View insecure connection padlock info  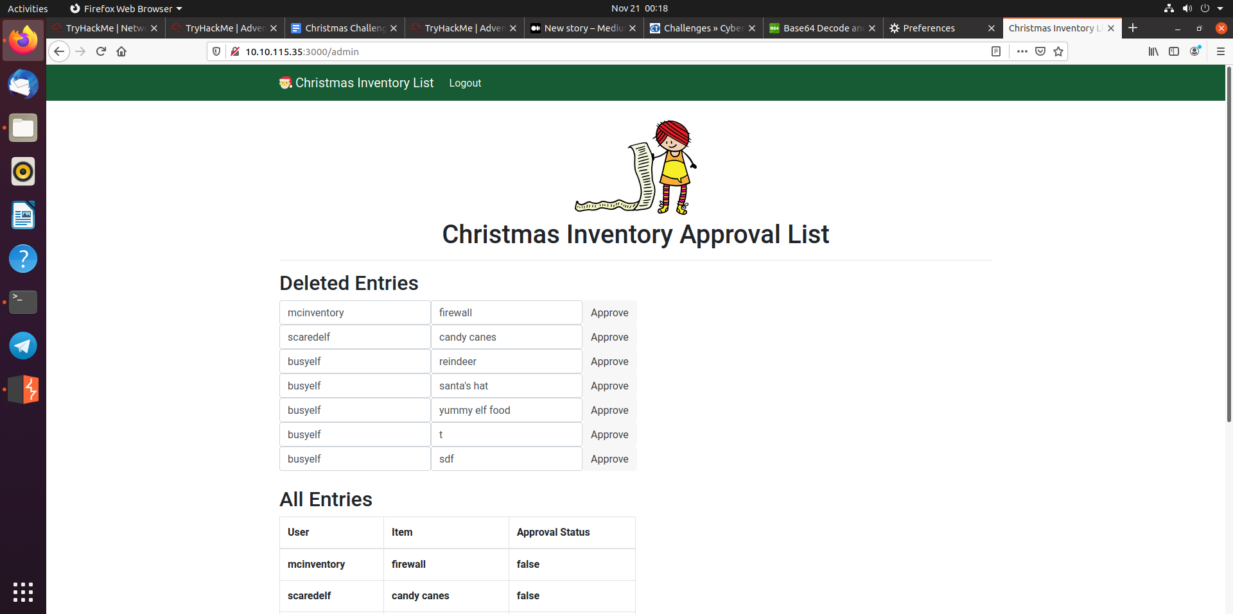tap(234, 51)
